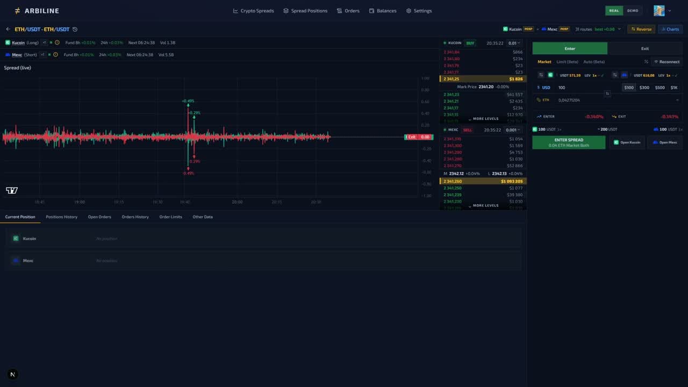
Task: Click the x1 badge in Kucoin row
Action: coord(44,42)
